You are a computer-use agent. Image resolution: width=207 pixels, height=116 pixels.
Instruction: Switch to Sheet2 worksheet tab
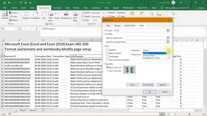(33, 110)
